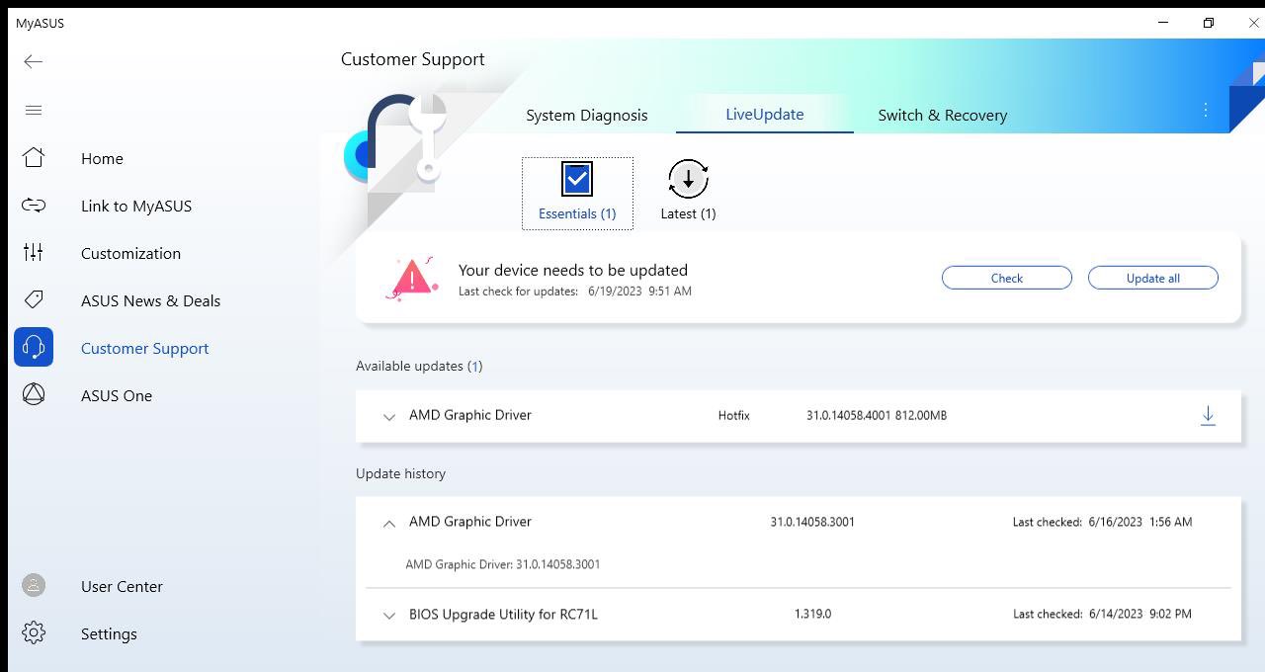The height and width of the screenshot is (672, 1265).
Task: Click 'Your device needs to be updated' message
Action: (573, 270)
